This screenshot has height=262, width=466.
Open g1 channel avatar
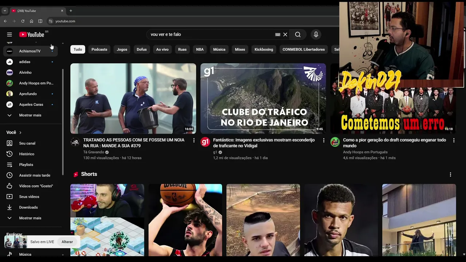(x=205, y=142)
